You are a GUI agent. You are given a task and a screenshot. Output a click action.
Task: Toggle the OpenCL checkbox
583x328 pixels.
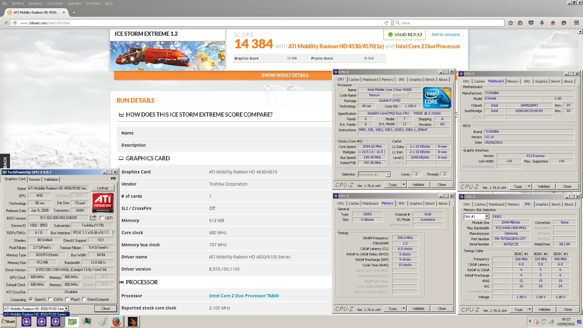click(x=31, y=299)
